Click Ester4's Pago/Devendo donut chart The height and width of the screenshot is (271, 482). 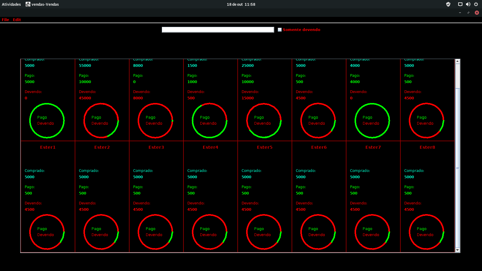pos(210,232)
